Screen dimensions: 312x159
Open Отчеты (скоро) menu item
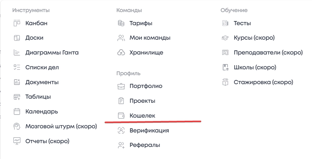47,141
